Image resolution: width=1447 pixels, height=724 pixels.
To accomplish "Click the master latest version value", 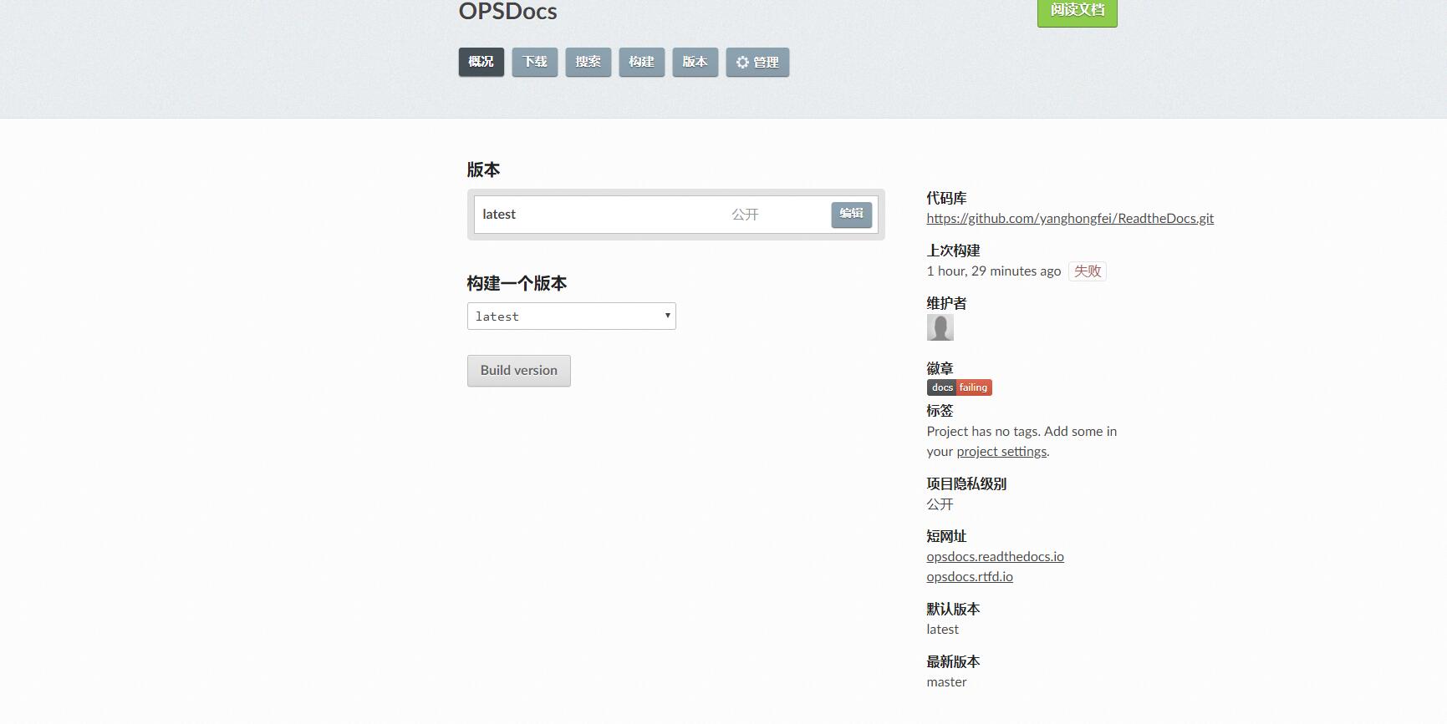I will pyautogui.click(x=946, y=682).
